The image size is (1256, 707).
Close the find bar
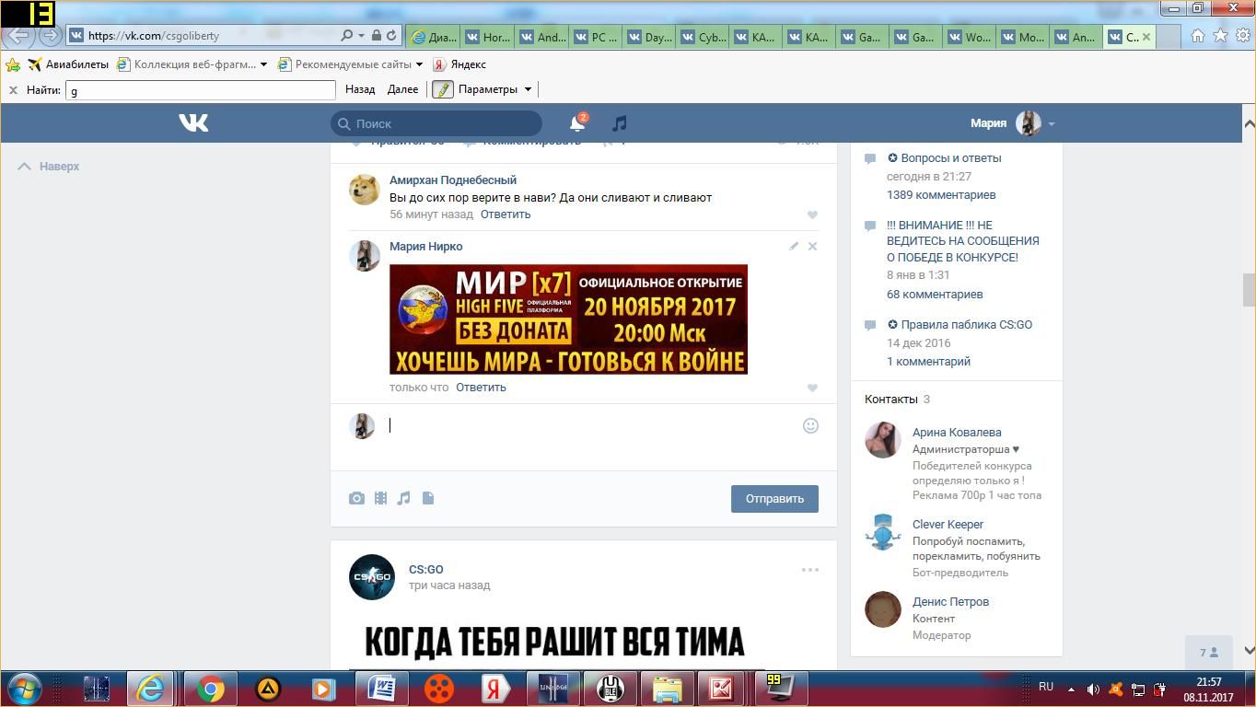13,90
